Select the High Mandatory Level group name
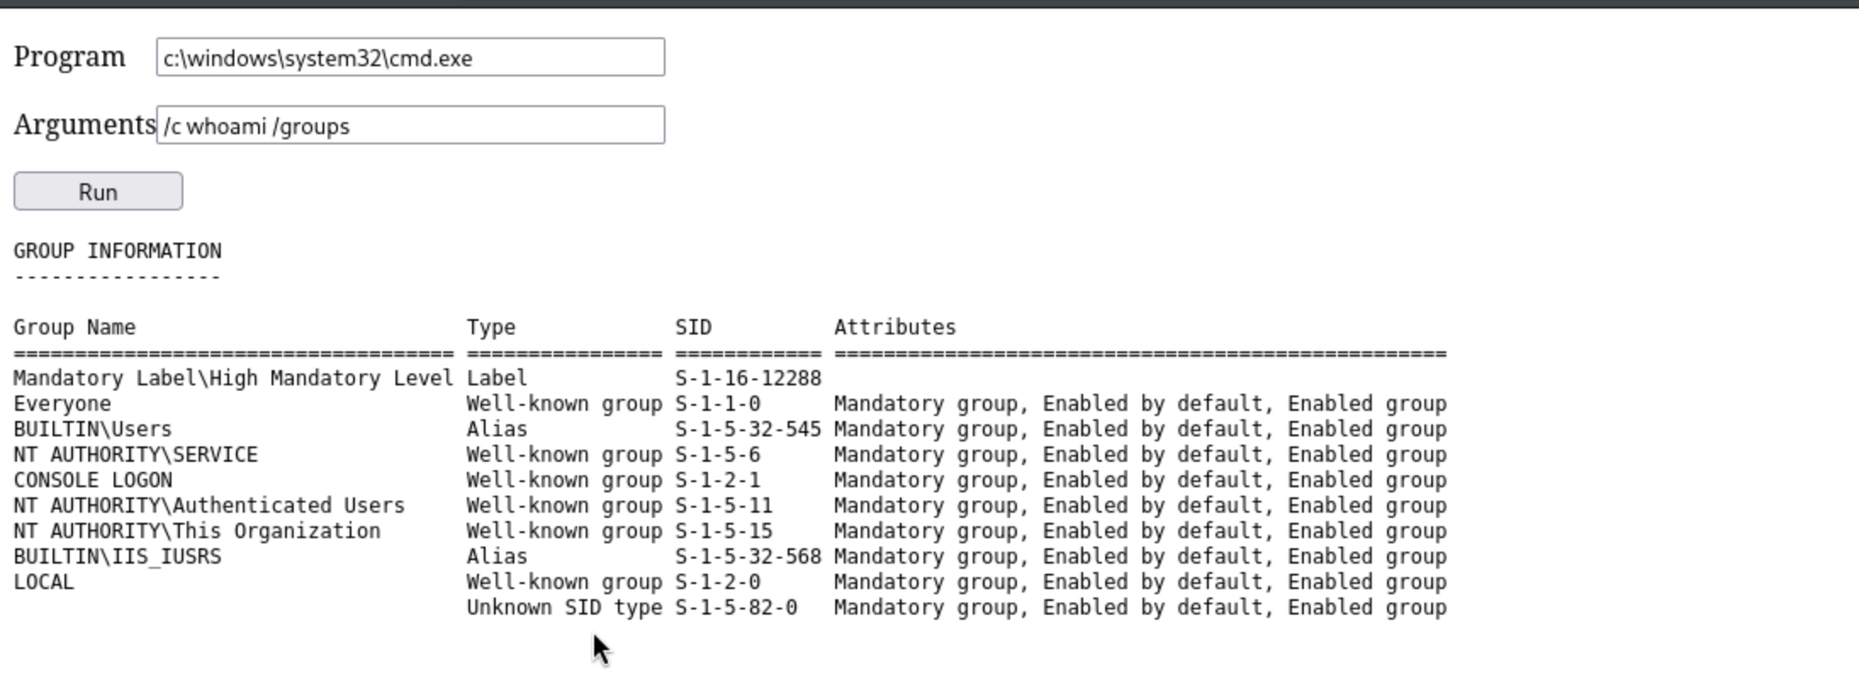The image size is (1859, 696). coord(233,379)
